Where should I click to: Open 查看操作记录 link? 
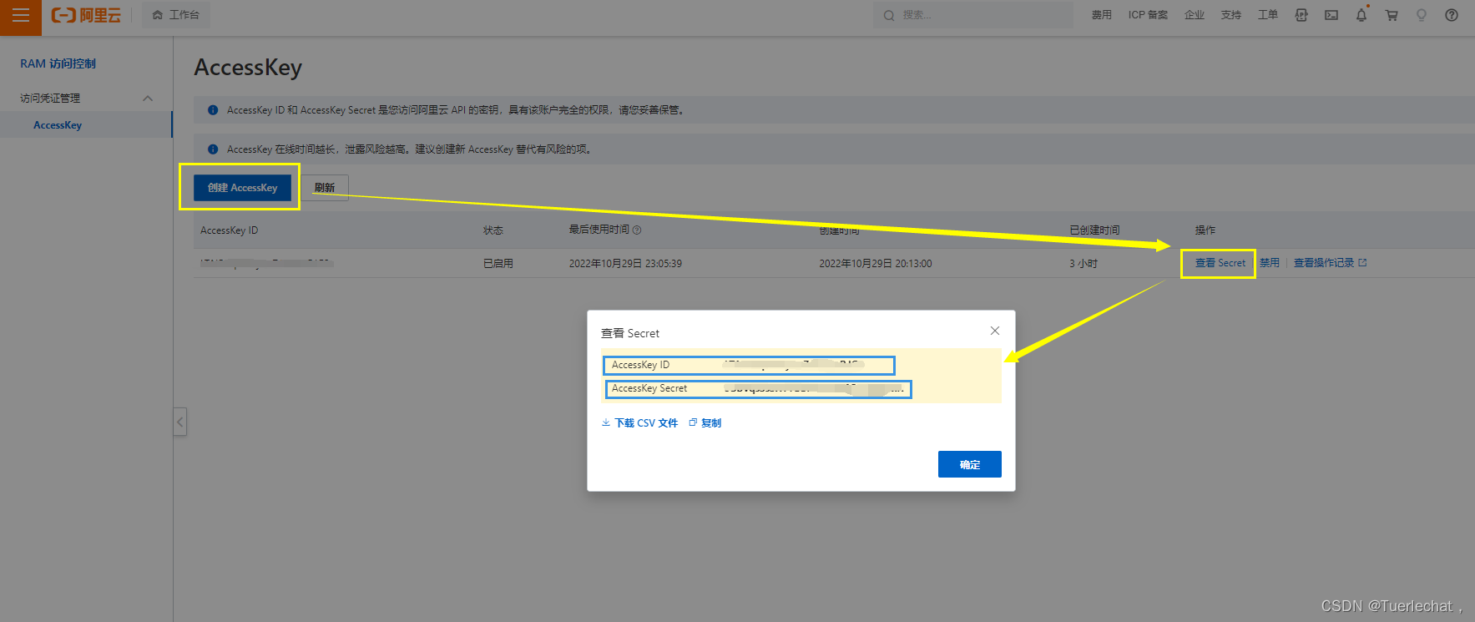click(x=1330, y=263)
